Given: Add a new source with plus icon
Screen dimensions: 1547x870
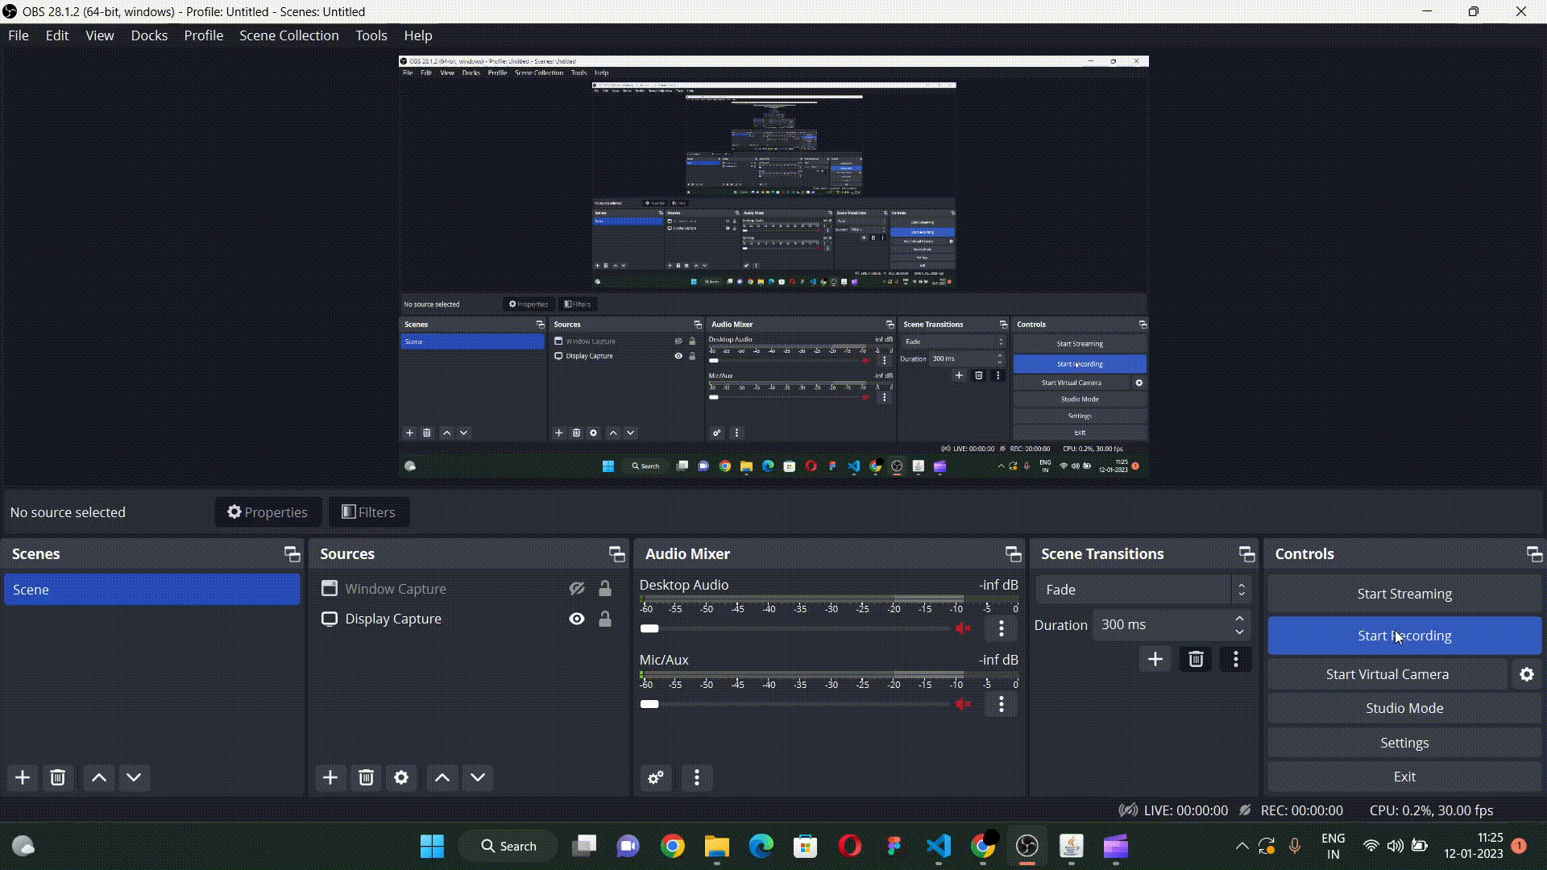Looking at the screenshot, I should (x=330, y=777).
